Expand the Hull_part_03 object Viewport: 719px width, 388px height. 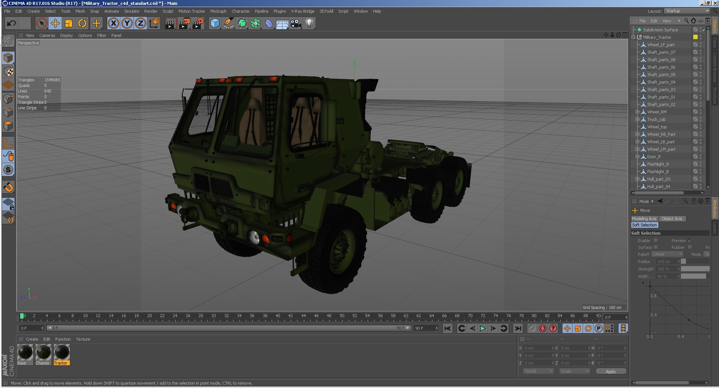[x=638, y=179]
